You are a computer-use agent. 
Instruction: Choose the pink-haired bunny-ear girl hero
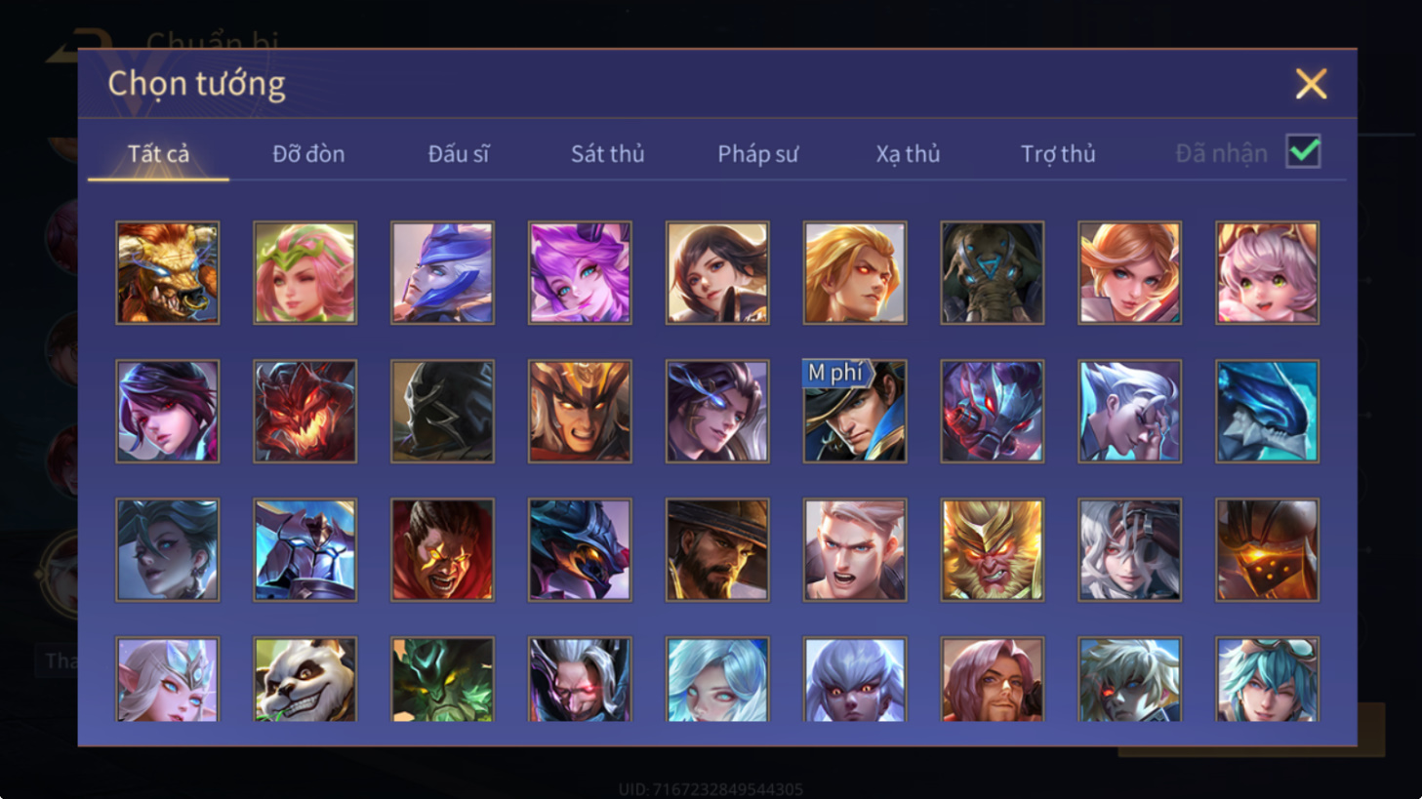pos(1267,272)
